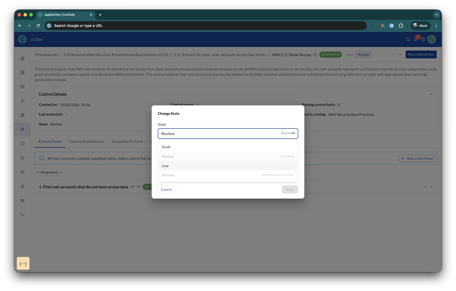This screenshot has width=456, height=291.
Task: Open the Integrations filter dropdown
Action: (x=50, y=172)
